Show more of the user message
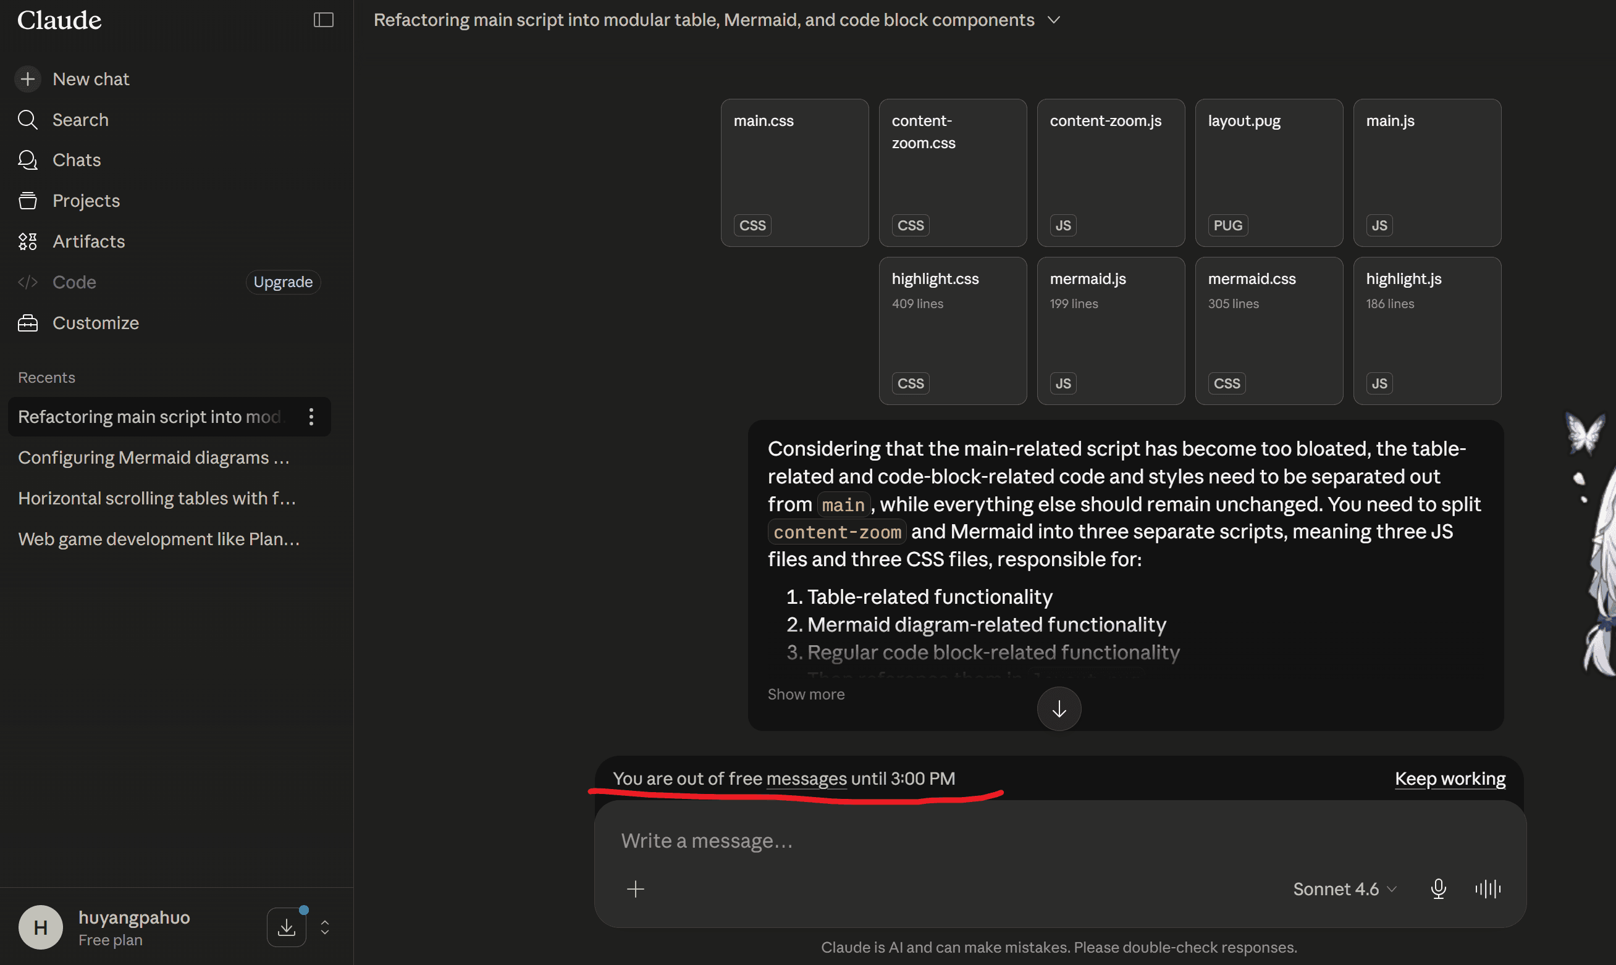 [806, 695]
